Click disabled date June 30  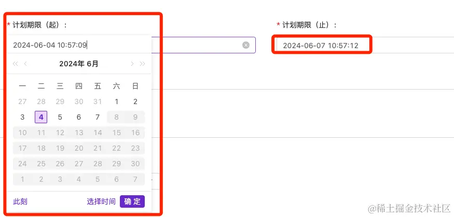[x=135, y=164]
